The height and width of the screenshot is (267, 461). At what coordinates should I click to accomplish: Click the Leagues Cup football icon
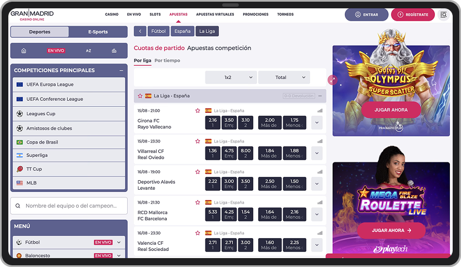coord(19,113)
